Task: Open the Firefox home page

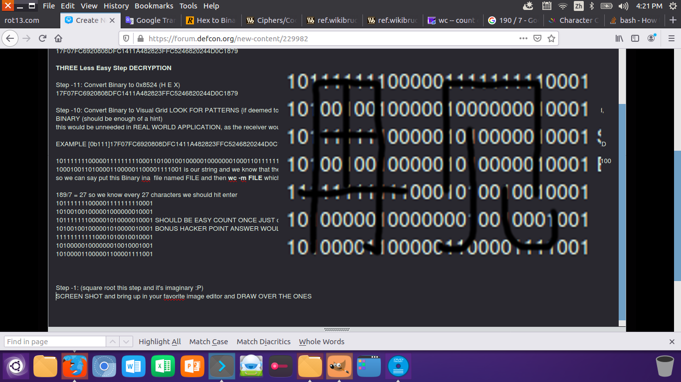Action: coord(58,38)
